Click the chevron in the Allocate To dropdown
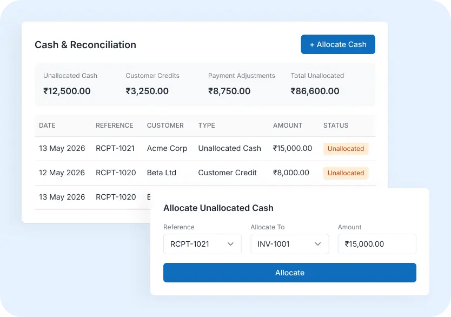Screen dimensions: 451x317 (317, 244)
